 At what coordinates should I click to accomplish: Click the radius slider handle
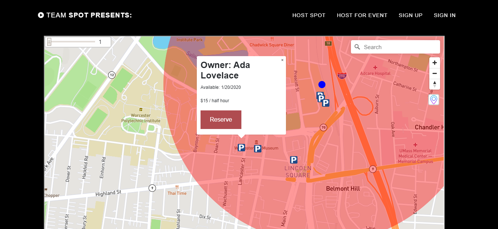[x=49, y=42]
